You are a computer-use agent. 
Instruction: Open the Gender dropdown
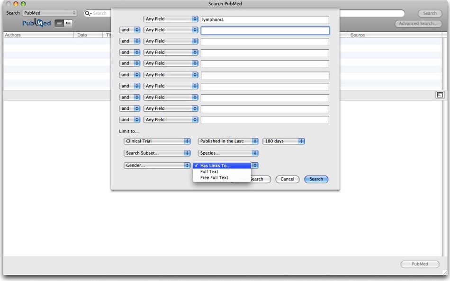click(x=157, y=166)
